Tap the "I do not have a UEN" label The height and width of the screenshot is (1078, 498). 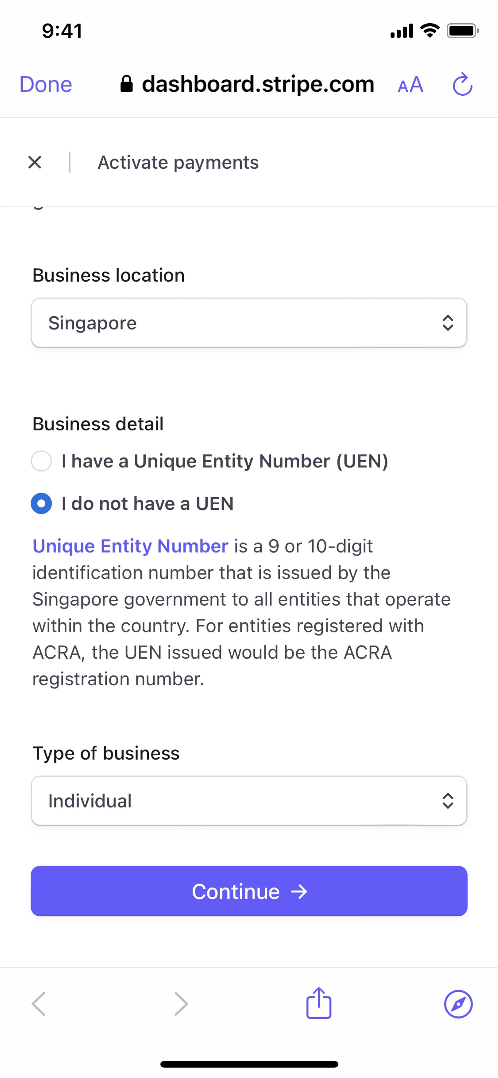click(x=147, y=503)
